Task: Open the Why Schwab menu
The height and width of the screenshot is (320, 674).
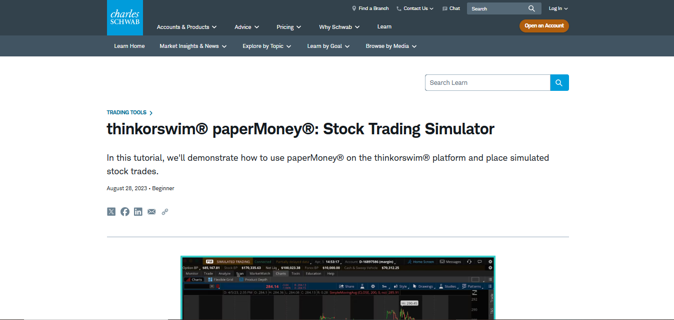Action: tap(339, 27)
